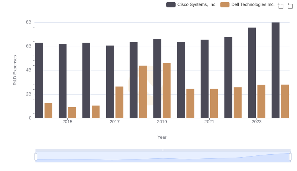
Task: Click the Cisco bar for 2017
Action: tap(110, 82)
